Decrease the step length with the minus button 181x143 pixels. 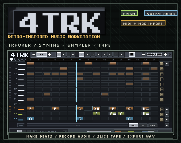[34, 55]
